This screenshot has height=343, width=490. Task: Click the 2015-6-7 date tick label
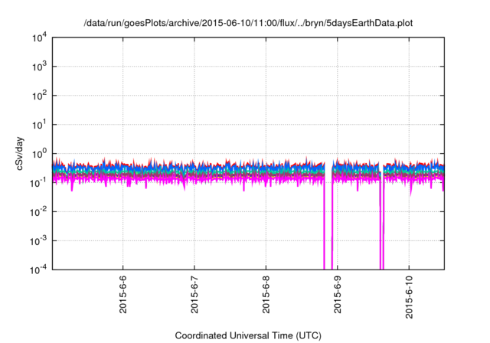click(194, 294)
